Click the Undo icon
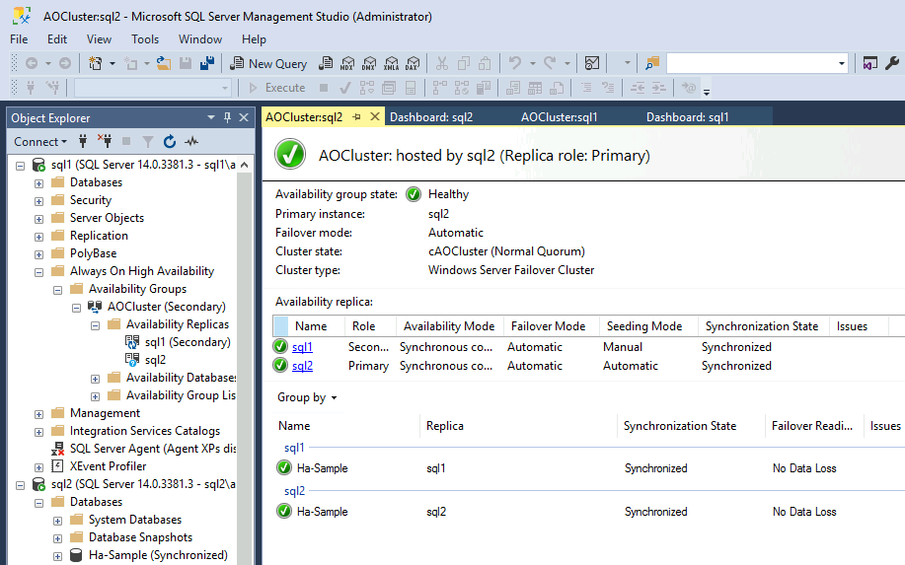Screen dimensions: 905x565 [515, 63]
